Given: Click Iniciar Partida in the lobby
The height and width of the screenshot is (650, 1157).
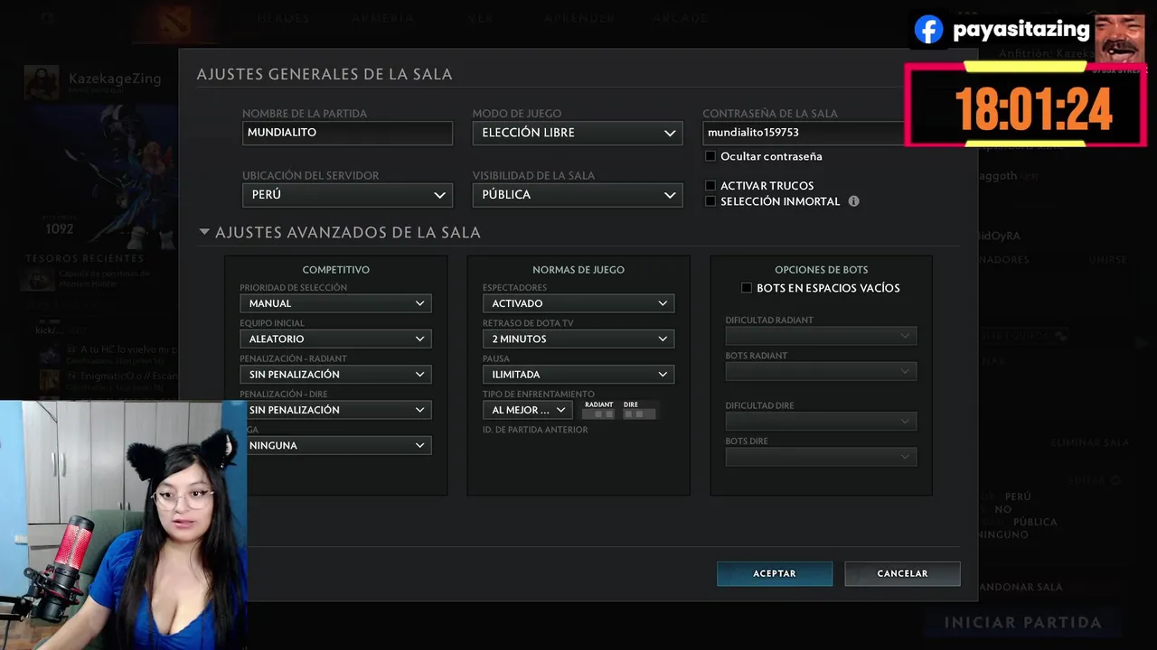Looking at the screenshot, I should [x=1022, y=622].
